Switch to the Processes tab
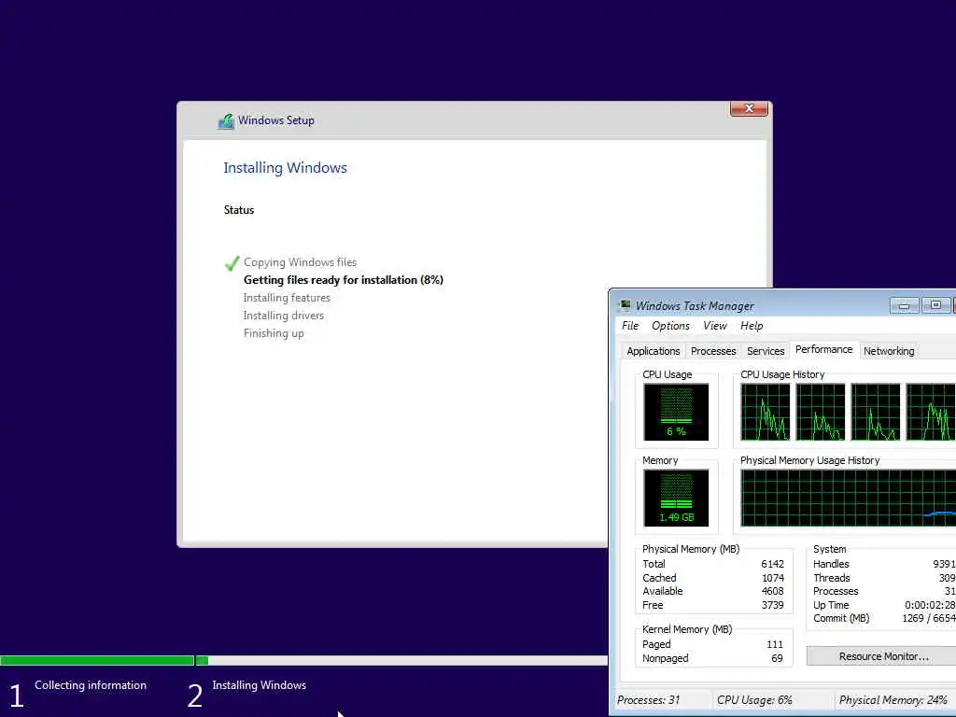Viewport: 956px width, 717px height. click(x=713, y=351)
